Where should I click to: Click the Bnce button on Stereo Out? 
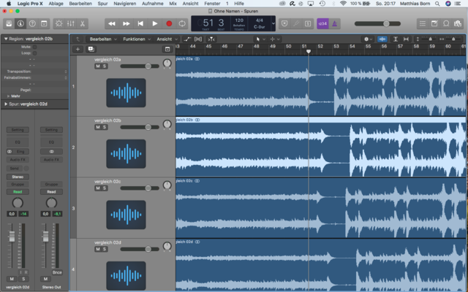(57, 272)
